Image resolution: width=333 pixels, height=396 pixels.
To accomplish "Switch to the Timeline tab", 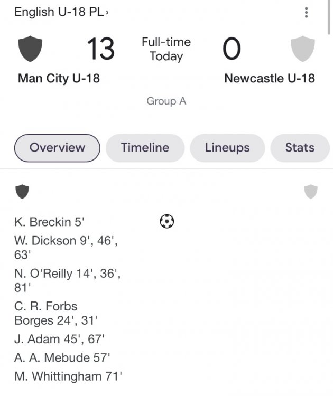I will (145, 148).
